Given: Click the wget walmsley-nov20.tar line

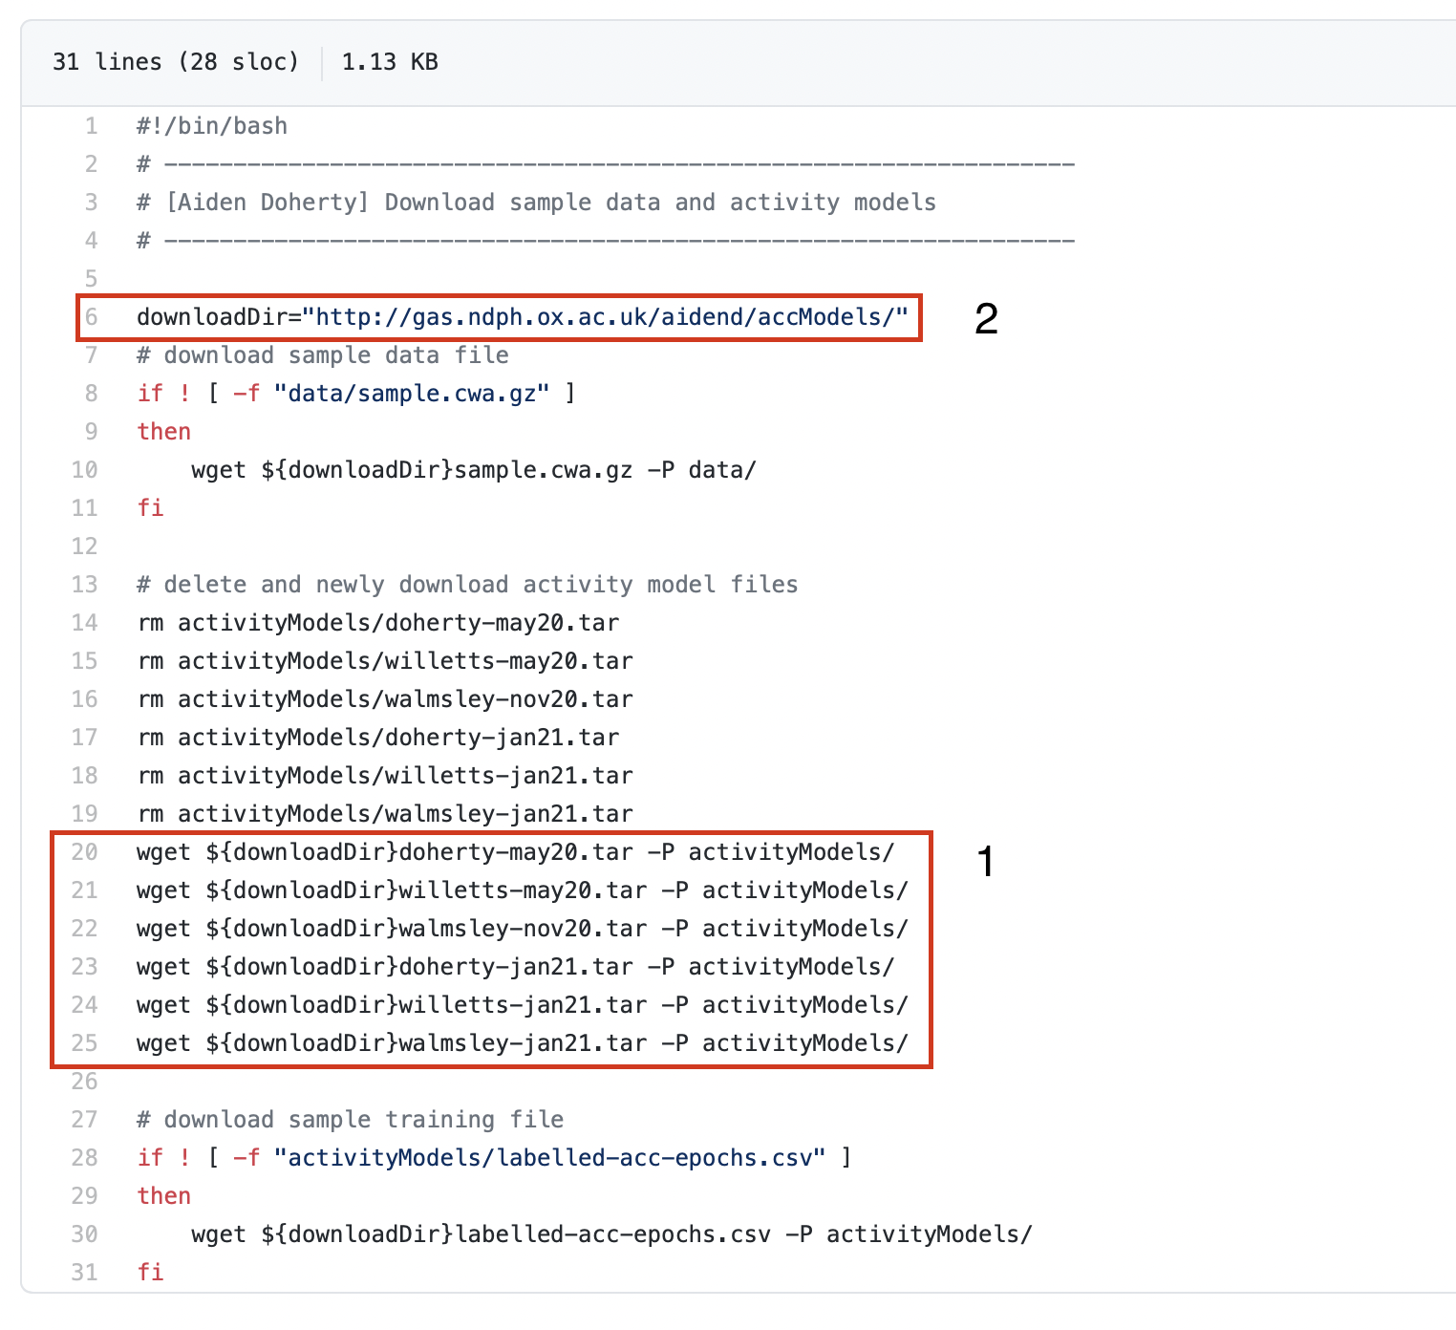Looking at the screenshot, I should [523, 929].
